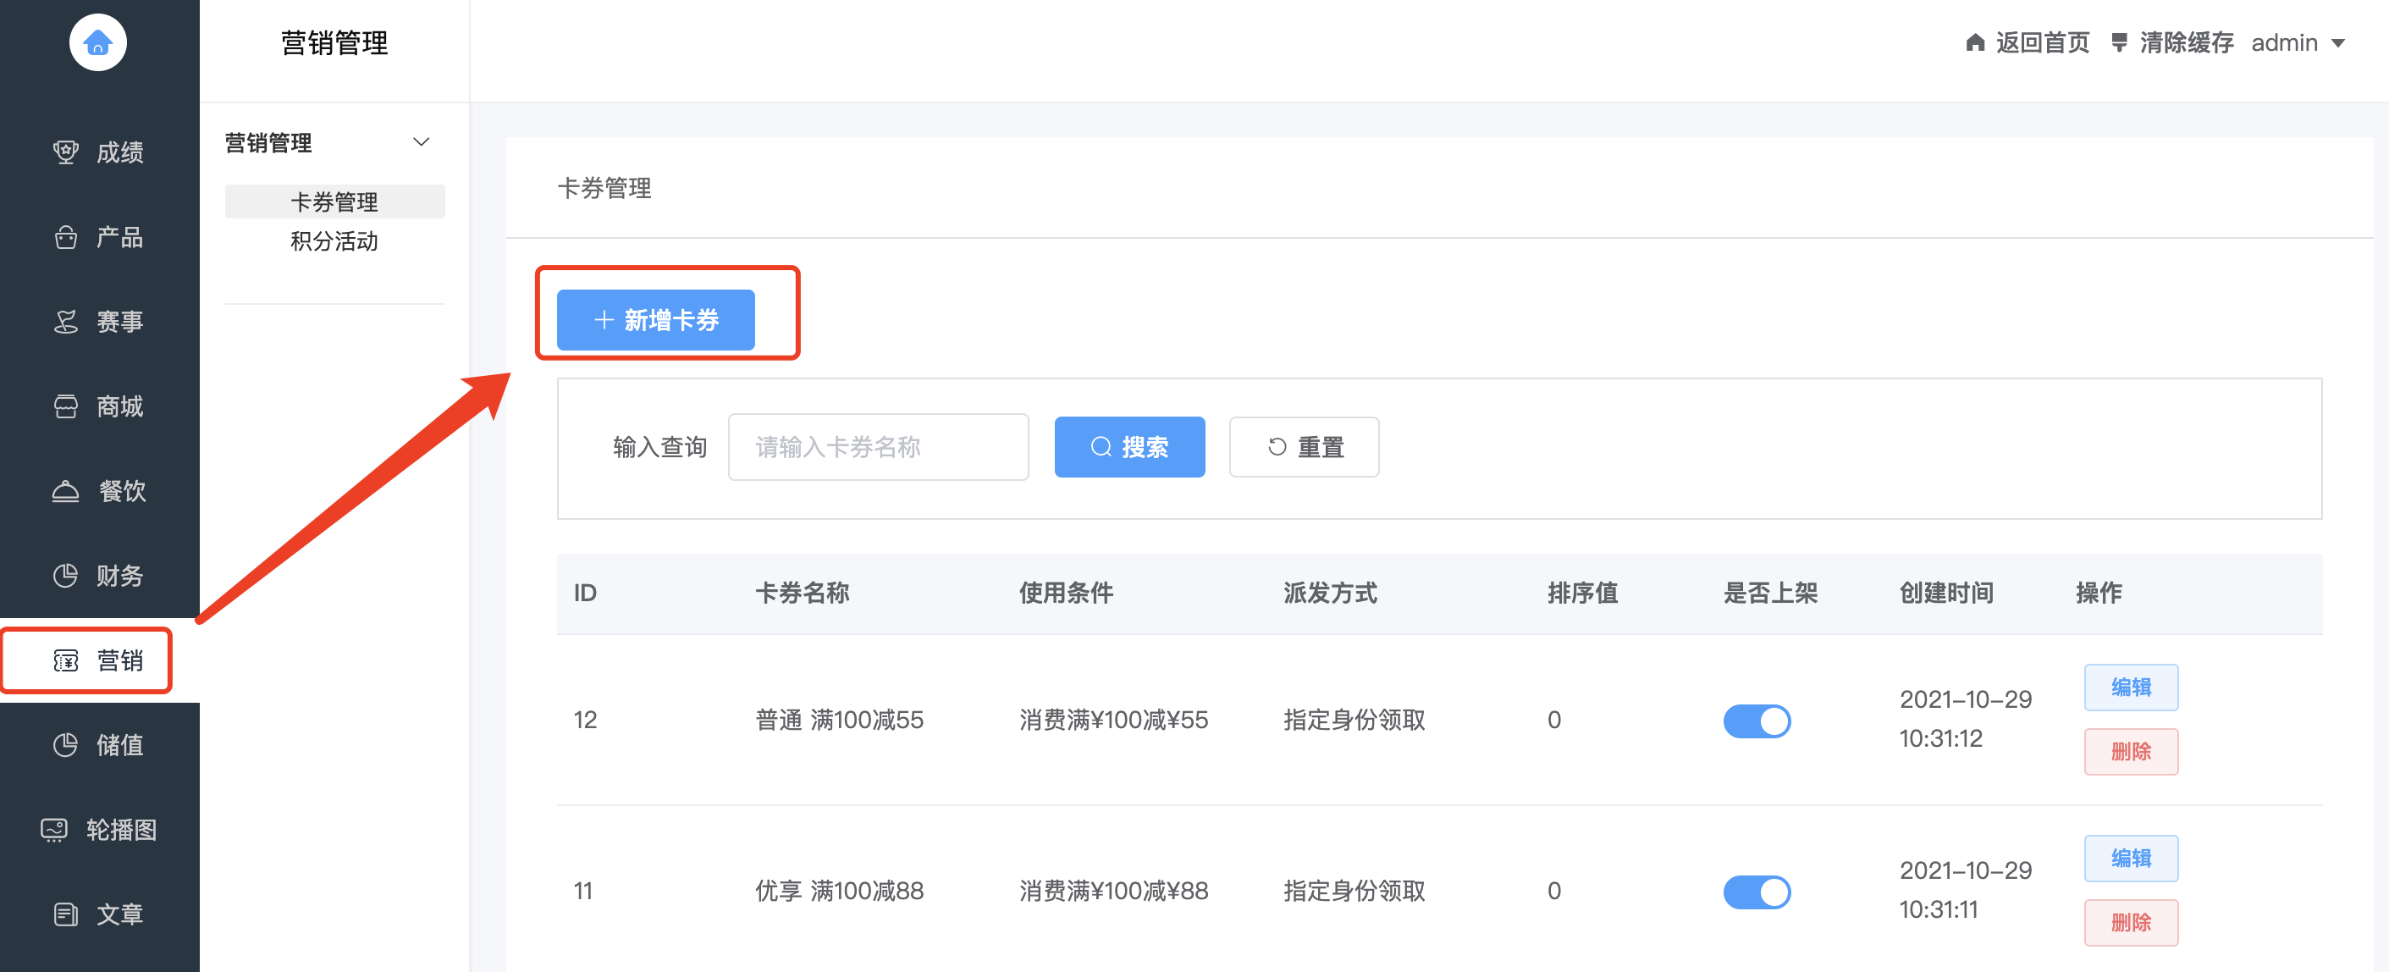Go to 商城 menu label in sidebar
The image size is (2389, 972).
[120, 406]
